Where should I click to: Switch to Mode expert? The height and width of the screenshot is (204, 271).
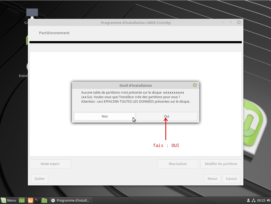pyautogui.click(x=50, y=164)
